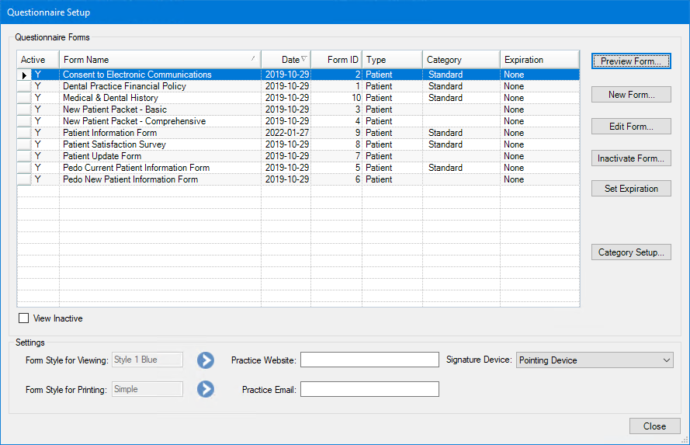Sort list by Form Name column header
Viewport: 690px width, 445px height.
[159, 60]
